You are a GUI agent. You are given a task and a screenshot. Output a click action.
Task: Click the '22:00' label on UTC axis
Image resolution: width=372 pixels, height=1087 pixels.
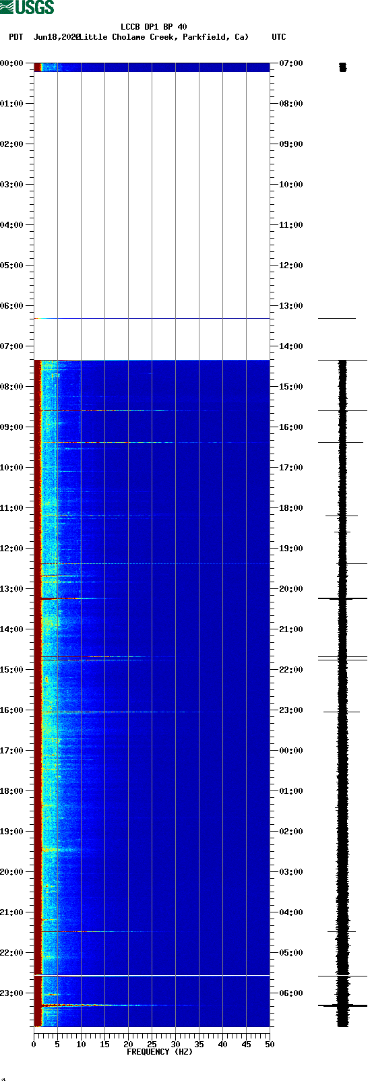pos(291,670)
